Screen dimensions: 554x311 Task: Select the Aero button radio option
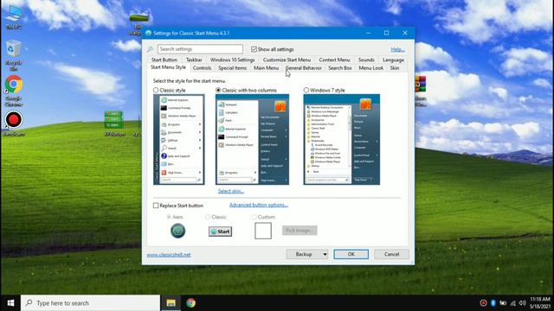(169, 217)
